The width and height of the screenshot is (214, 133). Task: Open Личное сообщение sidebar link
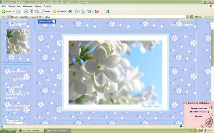[x=17, y=79]
